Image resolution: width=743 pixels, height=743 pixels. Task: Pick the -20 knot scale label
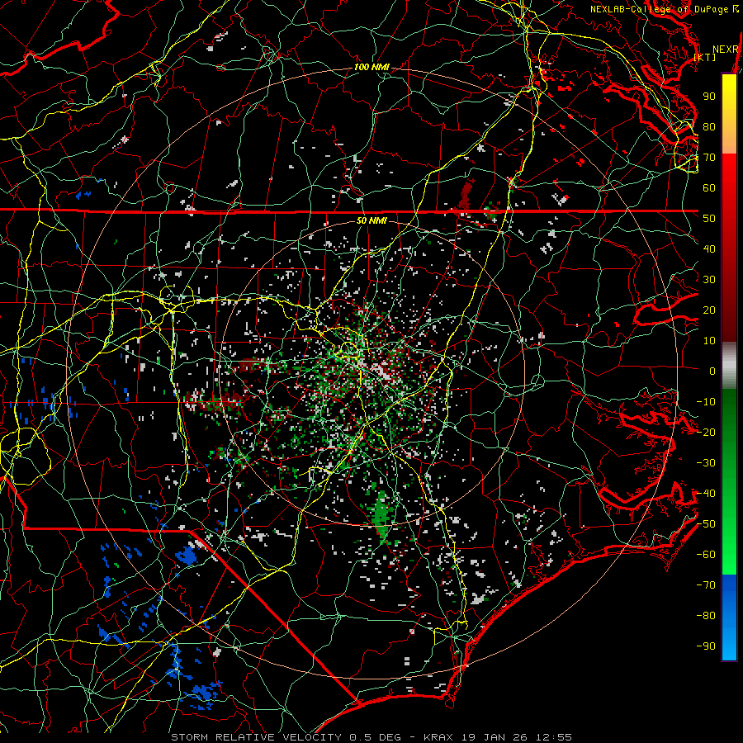click(706, 433)
